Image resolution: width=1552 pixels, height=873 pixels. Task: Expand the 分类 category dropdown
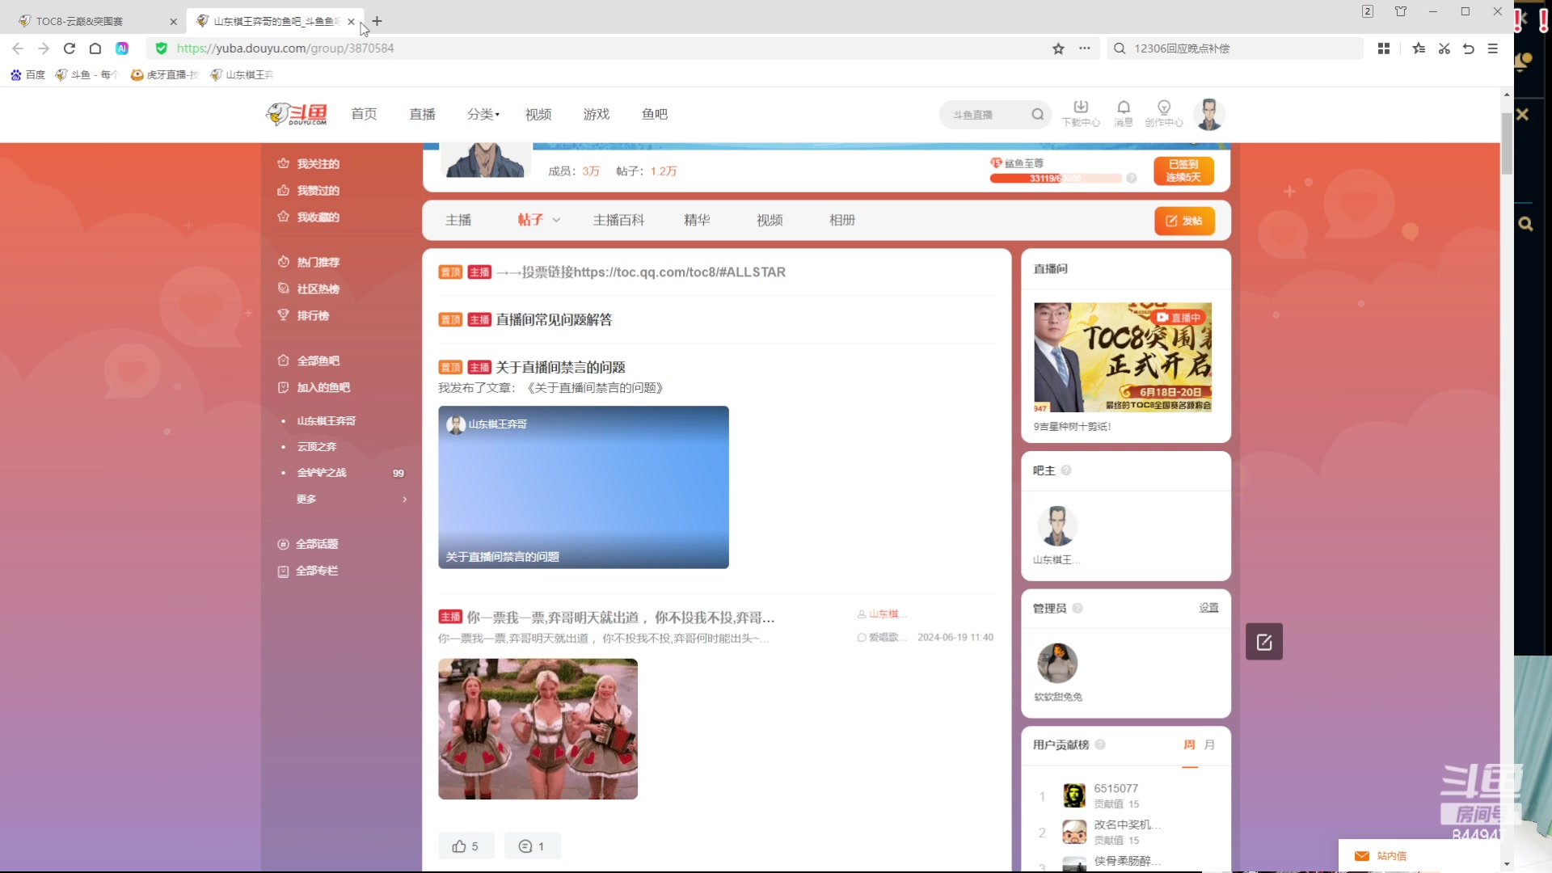(483, 115)
